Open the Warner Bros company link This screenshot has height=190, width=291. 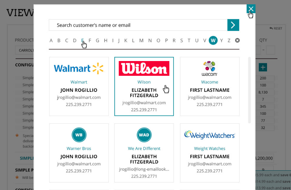click(79, 149)
